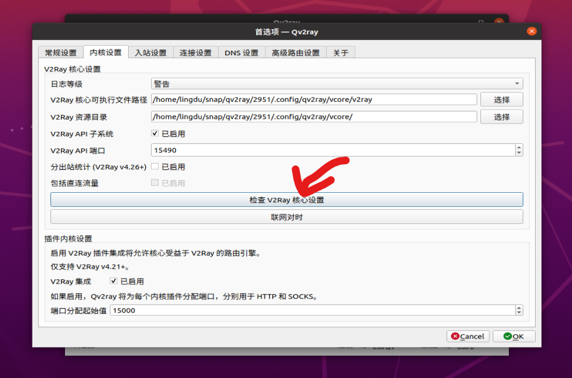This screenshot has height=378, width=572.
Task: Open the DNS 设置 tab
Action: click(241, 52)
